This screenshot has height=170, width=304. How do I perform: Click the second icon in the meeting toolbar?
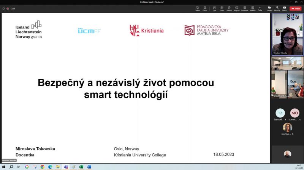click(x=205, y=8)
